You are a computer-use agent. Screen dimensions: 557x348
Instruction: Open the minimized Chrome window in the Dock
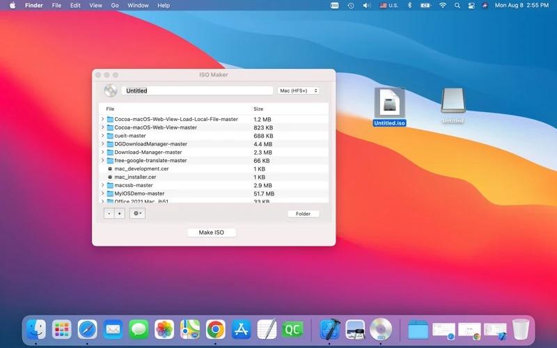click(469, 330)
